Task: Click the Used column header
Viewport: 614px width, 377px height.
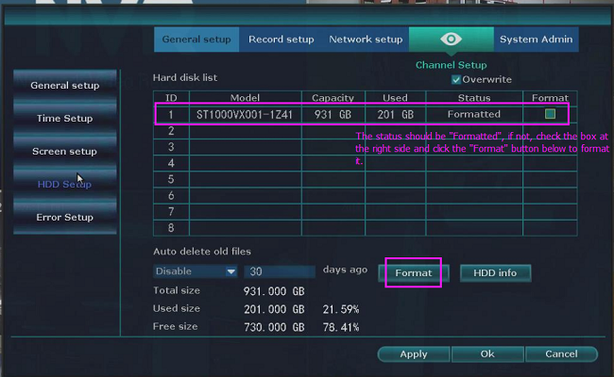Action: pyautogui.click(x=395, y=98)
